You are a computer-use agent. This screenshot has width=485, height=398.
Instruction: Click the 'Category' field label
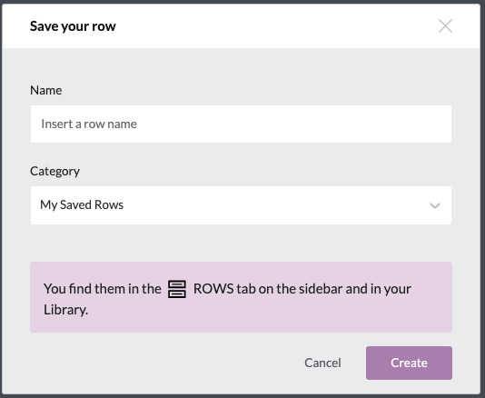tap(54, 171)
